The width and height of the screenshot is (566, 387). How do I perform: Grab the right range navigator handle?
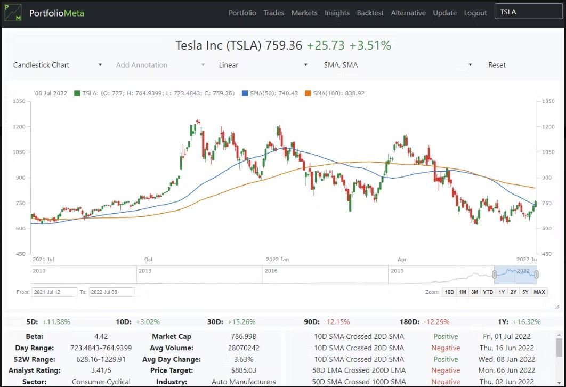536,275
